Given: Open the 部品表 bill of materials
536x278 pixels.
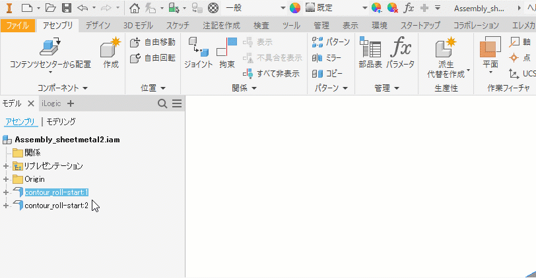Looking at the screenshot, I should [370, 53].
